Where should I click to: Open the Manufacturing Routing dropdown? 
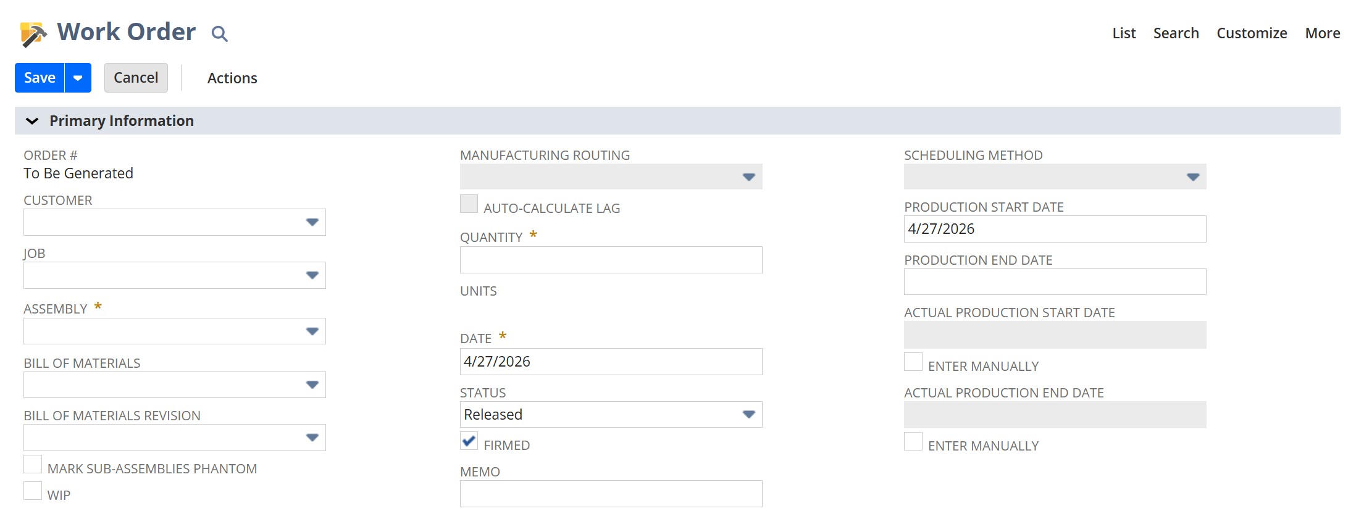(748, 177)
